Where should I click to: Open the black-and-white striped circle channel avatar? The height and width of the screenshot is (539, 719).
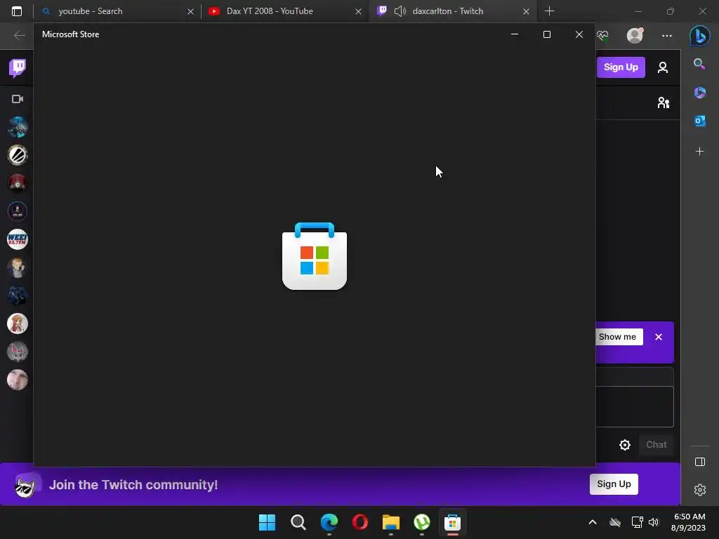click(x=18, y=155)
